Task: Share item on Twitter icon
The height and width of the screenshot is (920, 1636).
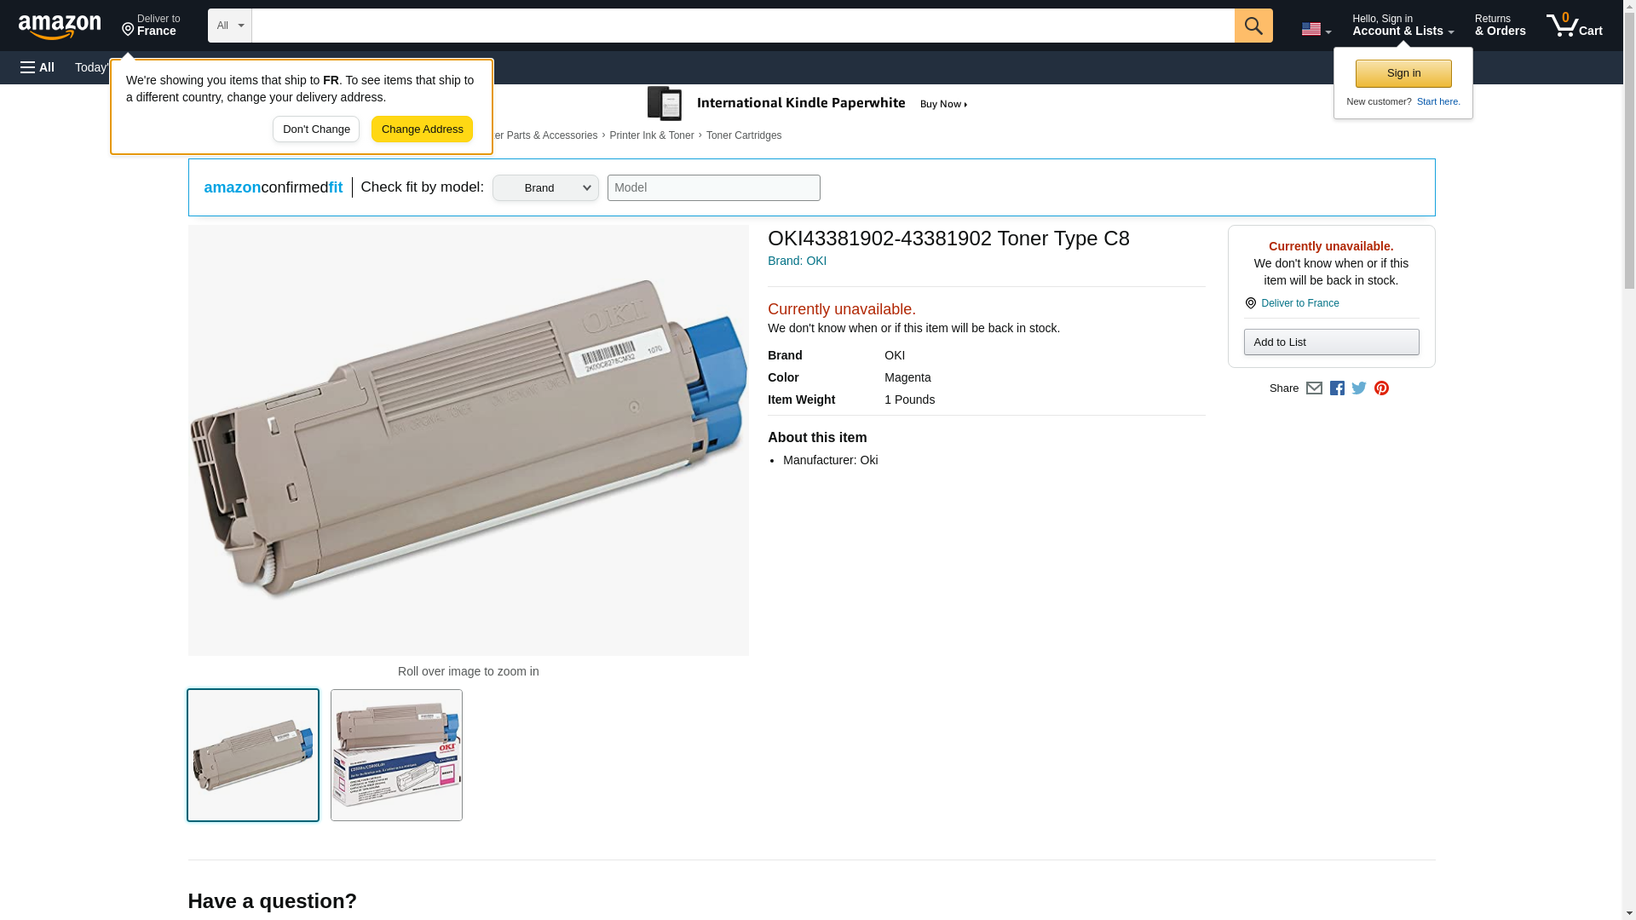Action: coord(1359,388)
